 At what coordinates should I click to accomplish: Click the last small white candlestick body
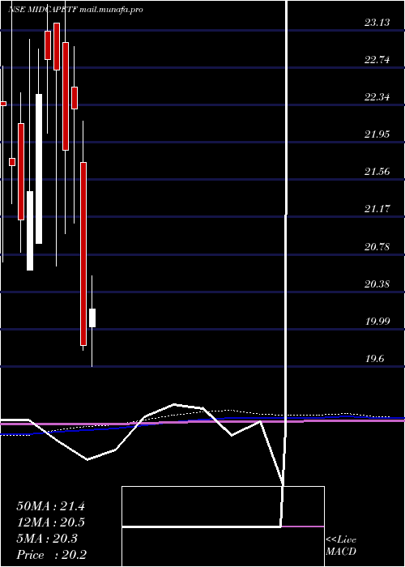tap(92, 318)
